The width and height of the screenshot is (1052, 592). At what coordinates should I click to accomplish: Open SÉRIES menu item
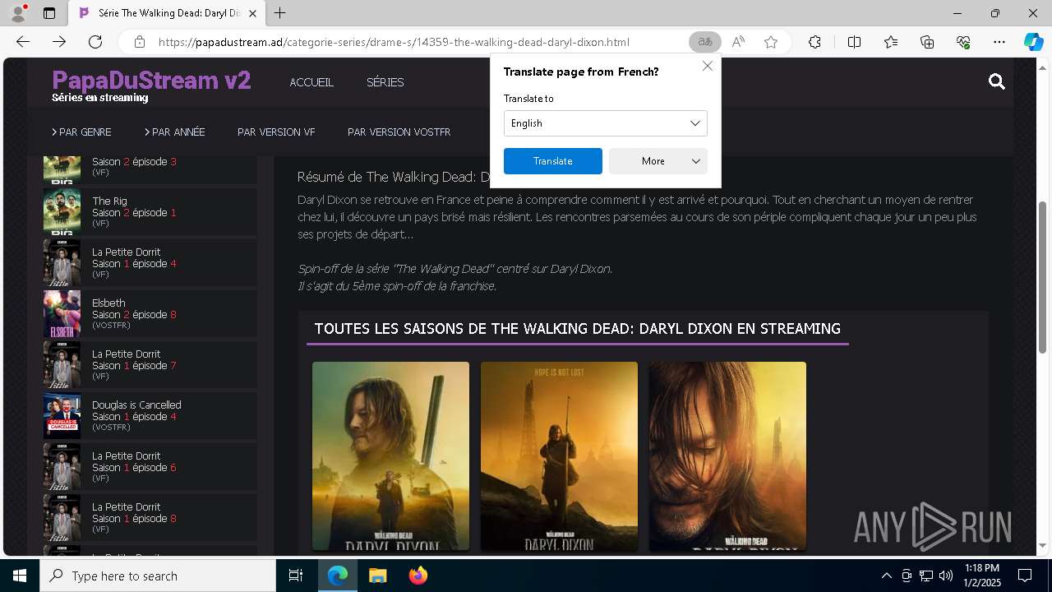pos(385,82)
